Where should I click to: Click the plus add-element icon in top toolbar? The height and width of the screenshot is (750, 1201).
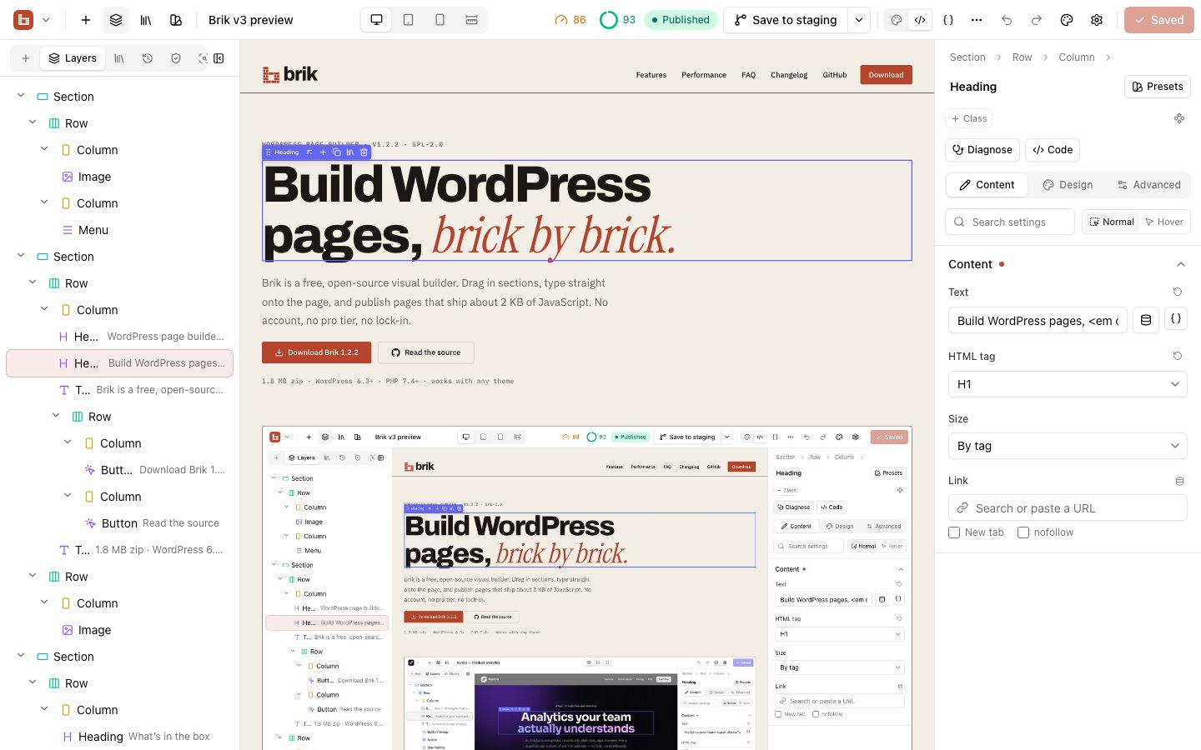point(86,20)
